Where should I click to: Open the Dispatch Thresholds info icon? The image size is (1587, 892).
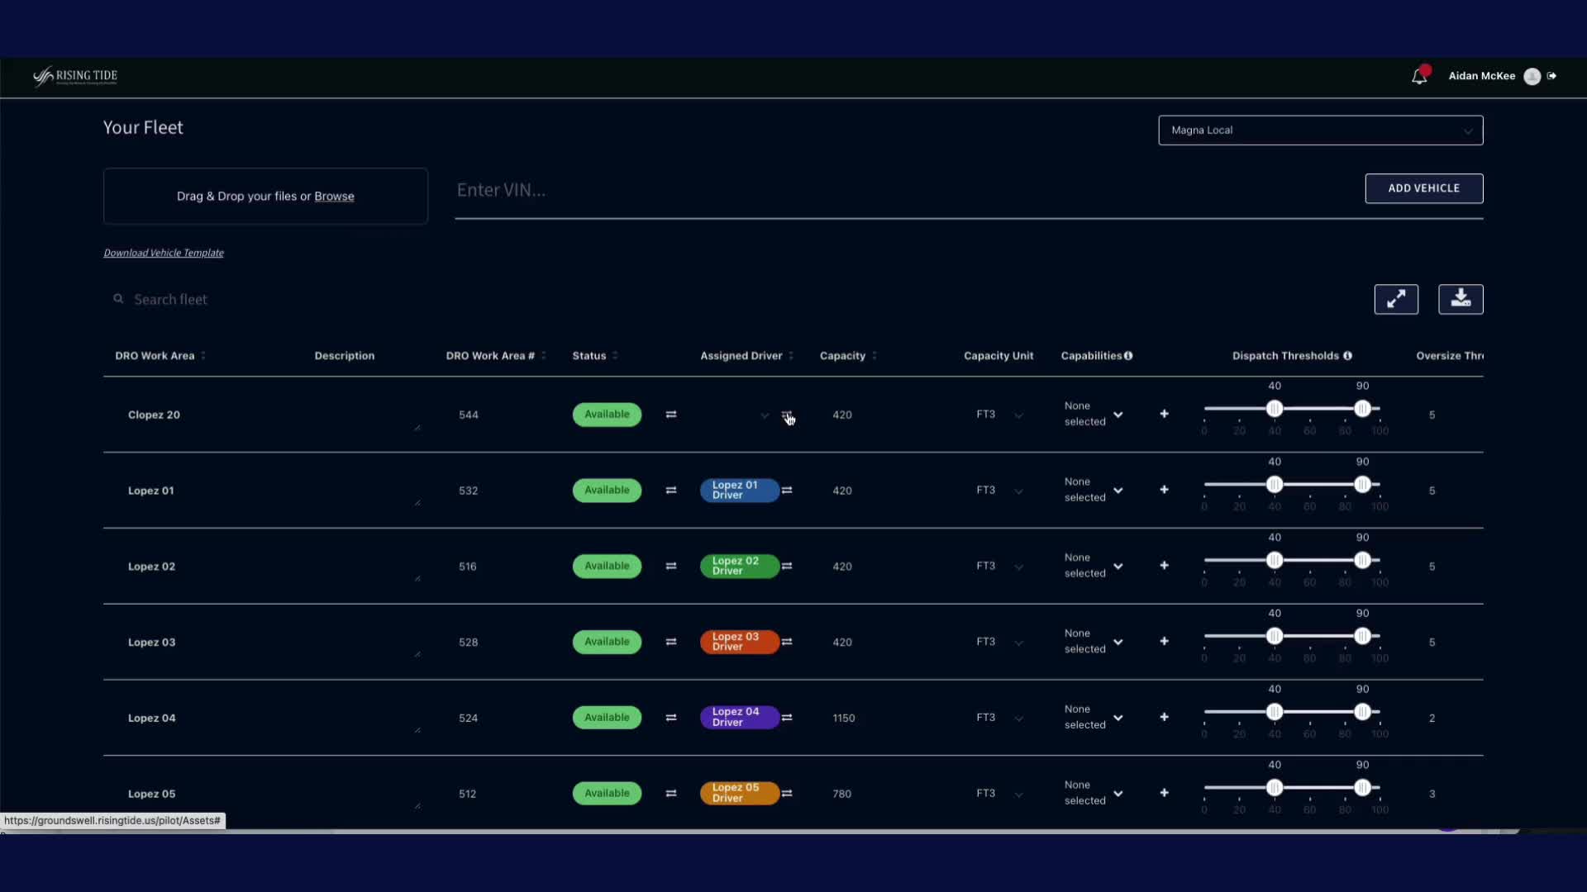pos(1348,356)
